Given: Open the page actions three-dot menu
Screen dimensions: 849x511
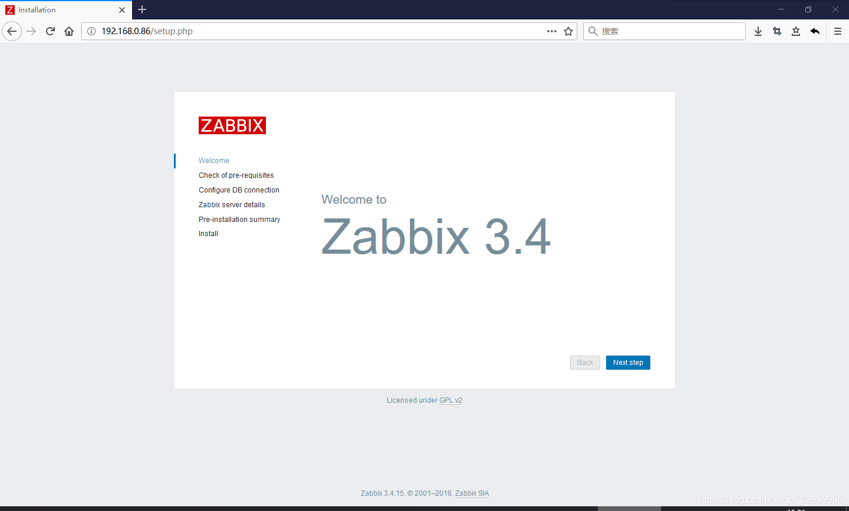Looking at the screenshot, I should point(552,31).
